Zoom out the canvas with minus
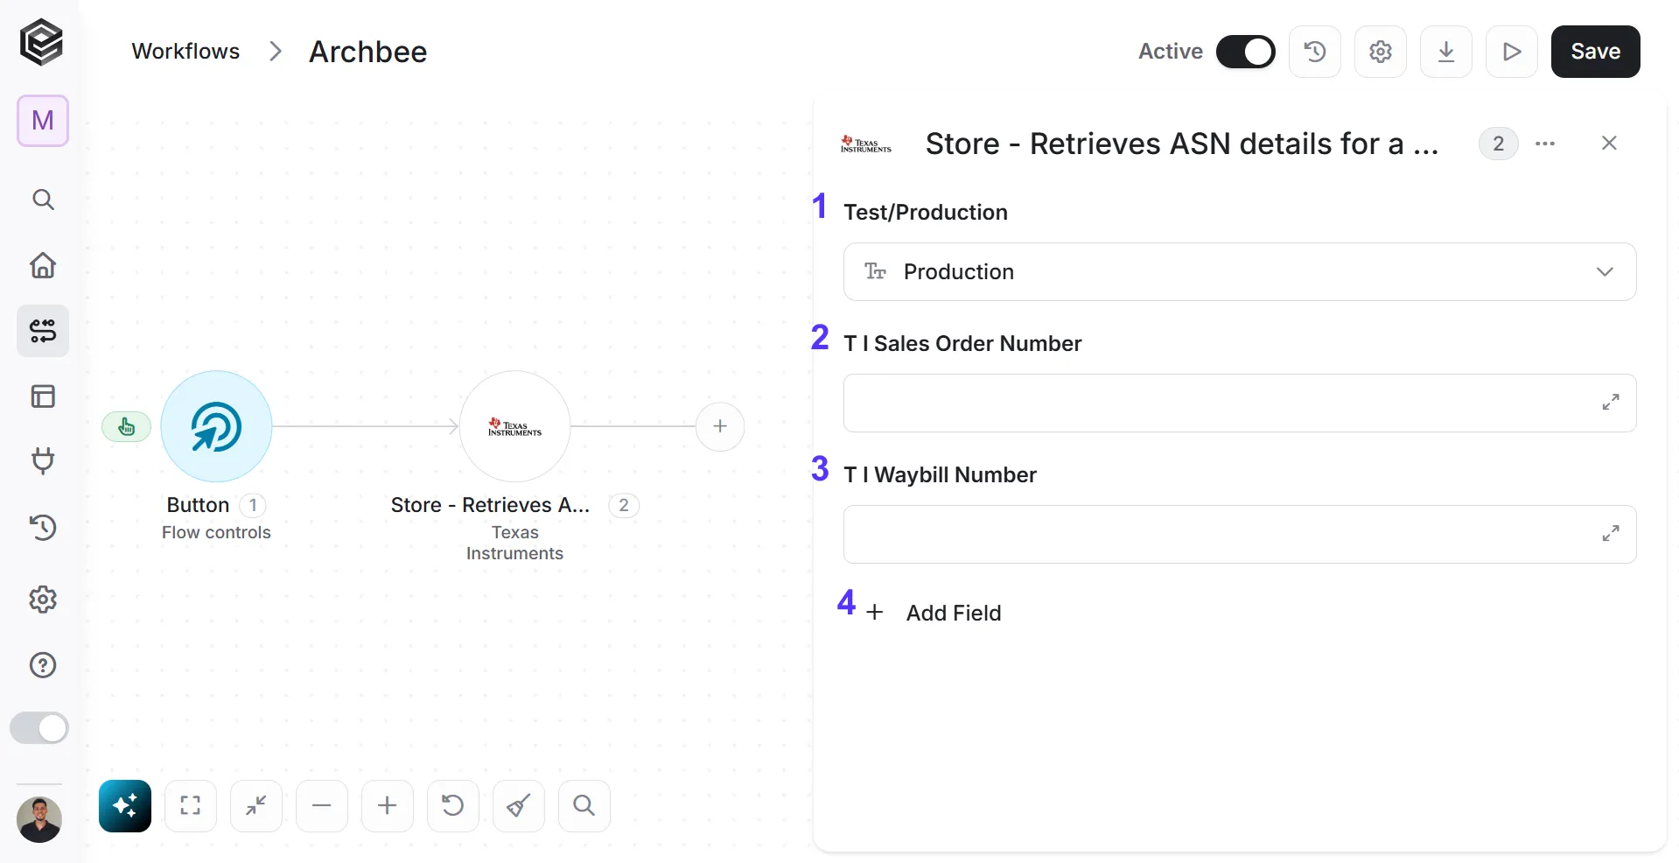1679x863 pixels. coord(322,805)
